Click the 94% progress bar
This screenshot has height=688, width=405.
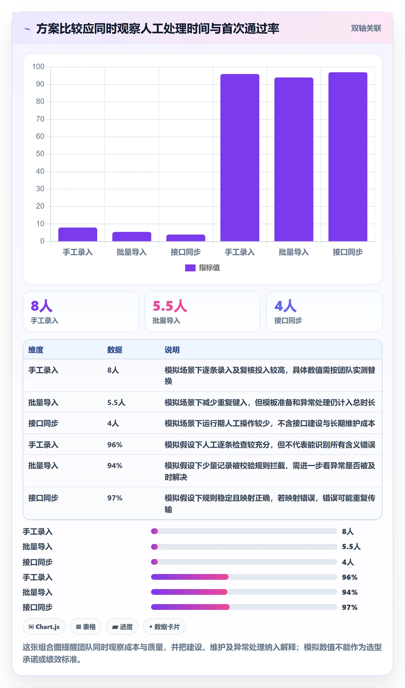pos(244,592)
